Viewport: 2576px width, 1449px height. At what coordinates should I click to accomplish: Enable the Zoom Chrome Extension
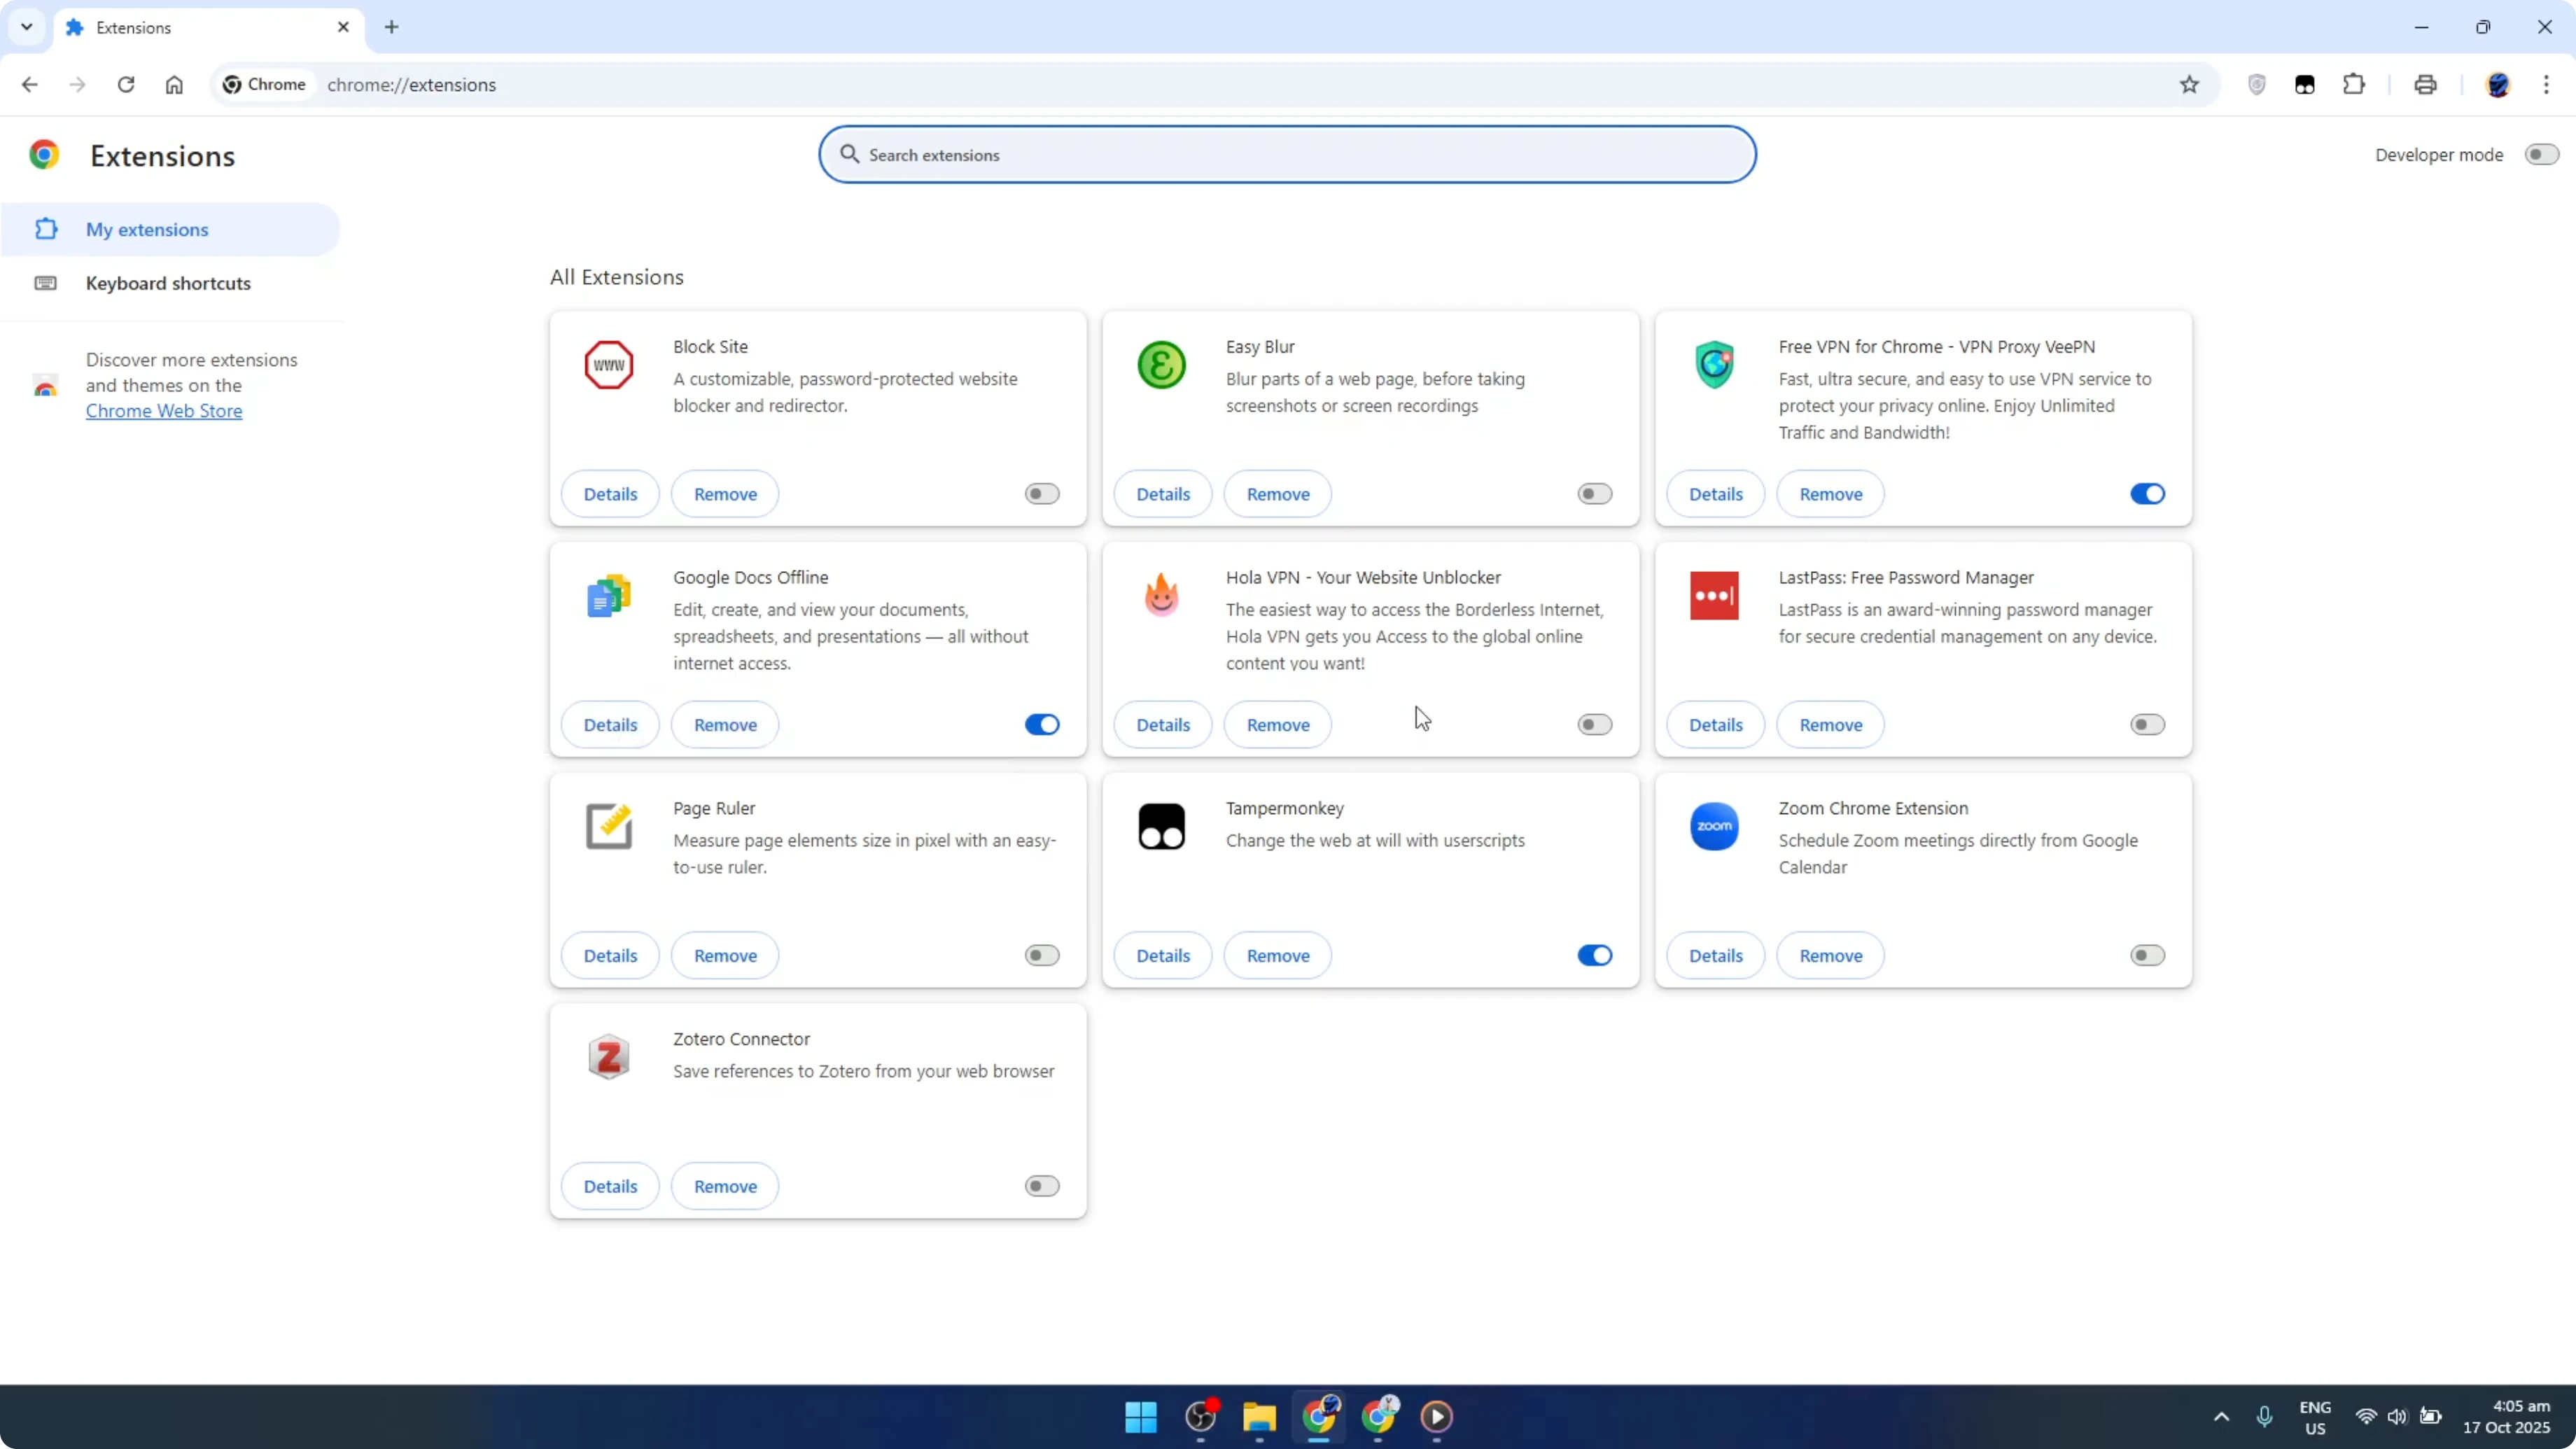pos(2147,956)
